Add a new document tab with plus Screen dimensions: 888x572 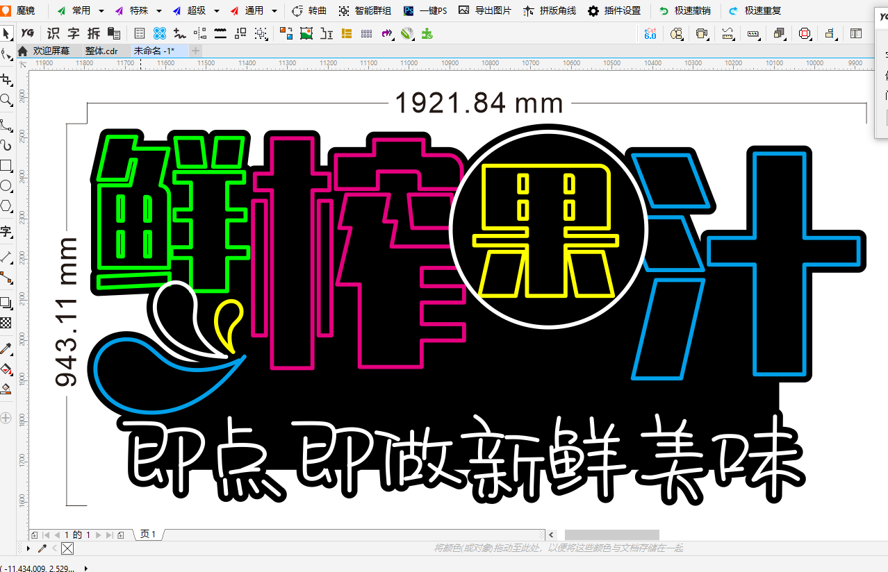(x=196, y=51)
